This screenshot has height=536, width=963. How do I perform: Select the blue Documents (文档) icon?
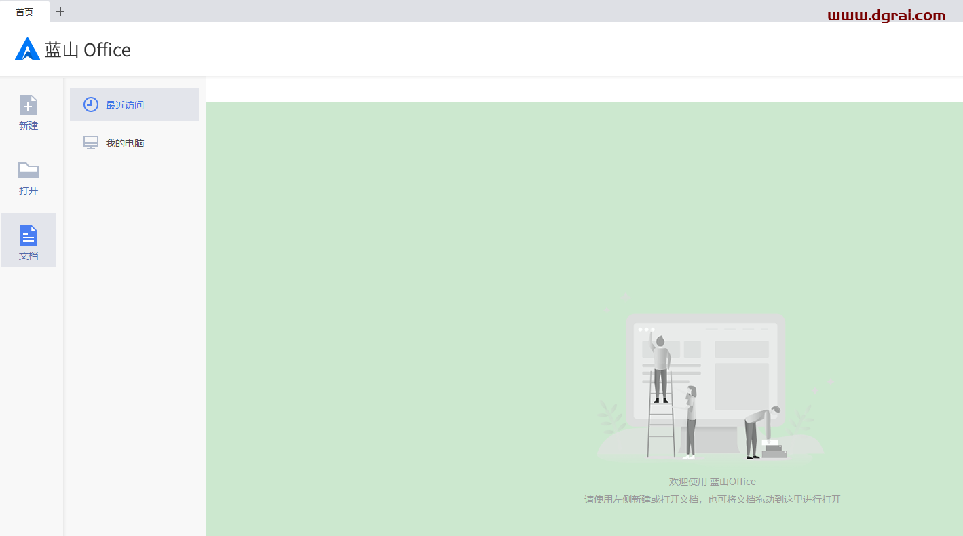click(x=29, y=235)
